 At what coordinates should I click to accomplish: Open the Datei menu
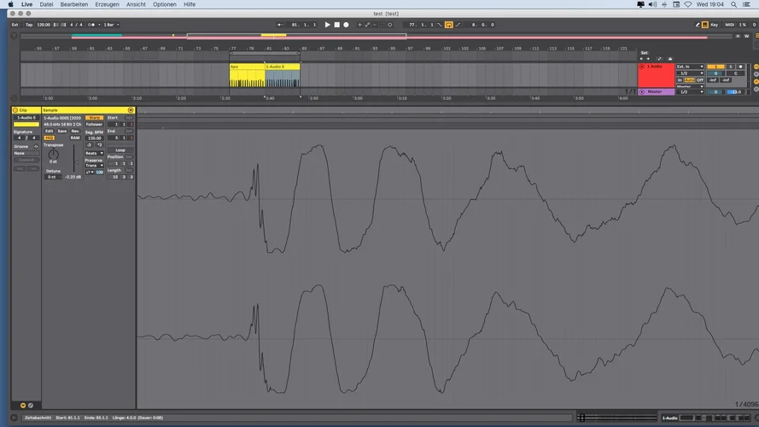tap(46, 4)
